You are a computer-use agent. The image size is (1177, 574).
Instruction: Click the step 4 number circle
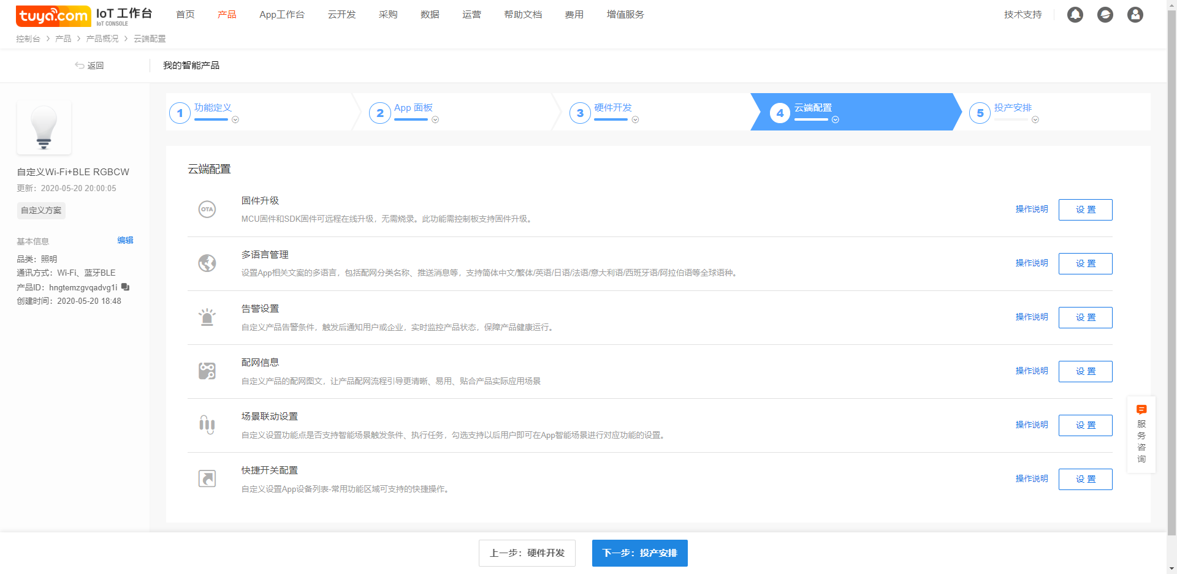click(780, 113)
